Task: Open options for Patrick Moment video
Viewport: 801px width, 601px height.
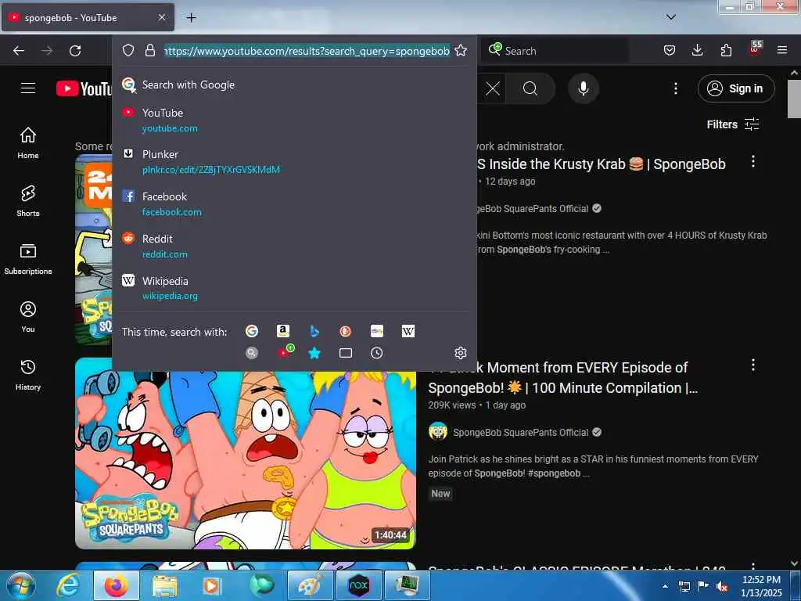Action: coord(753,365)
